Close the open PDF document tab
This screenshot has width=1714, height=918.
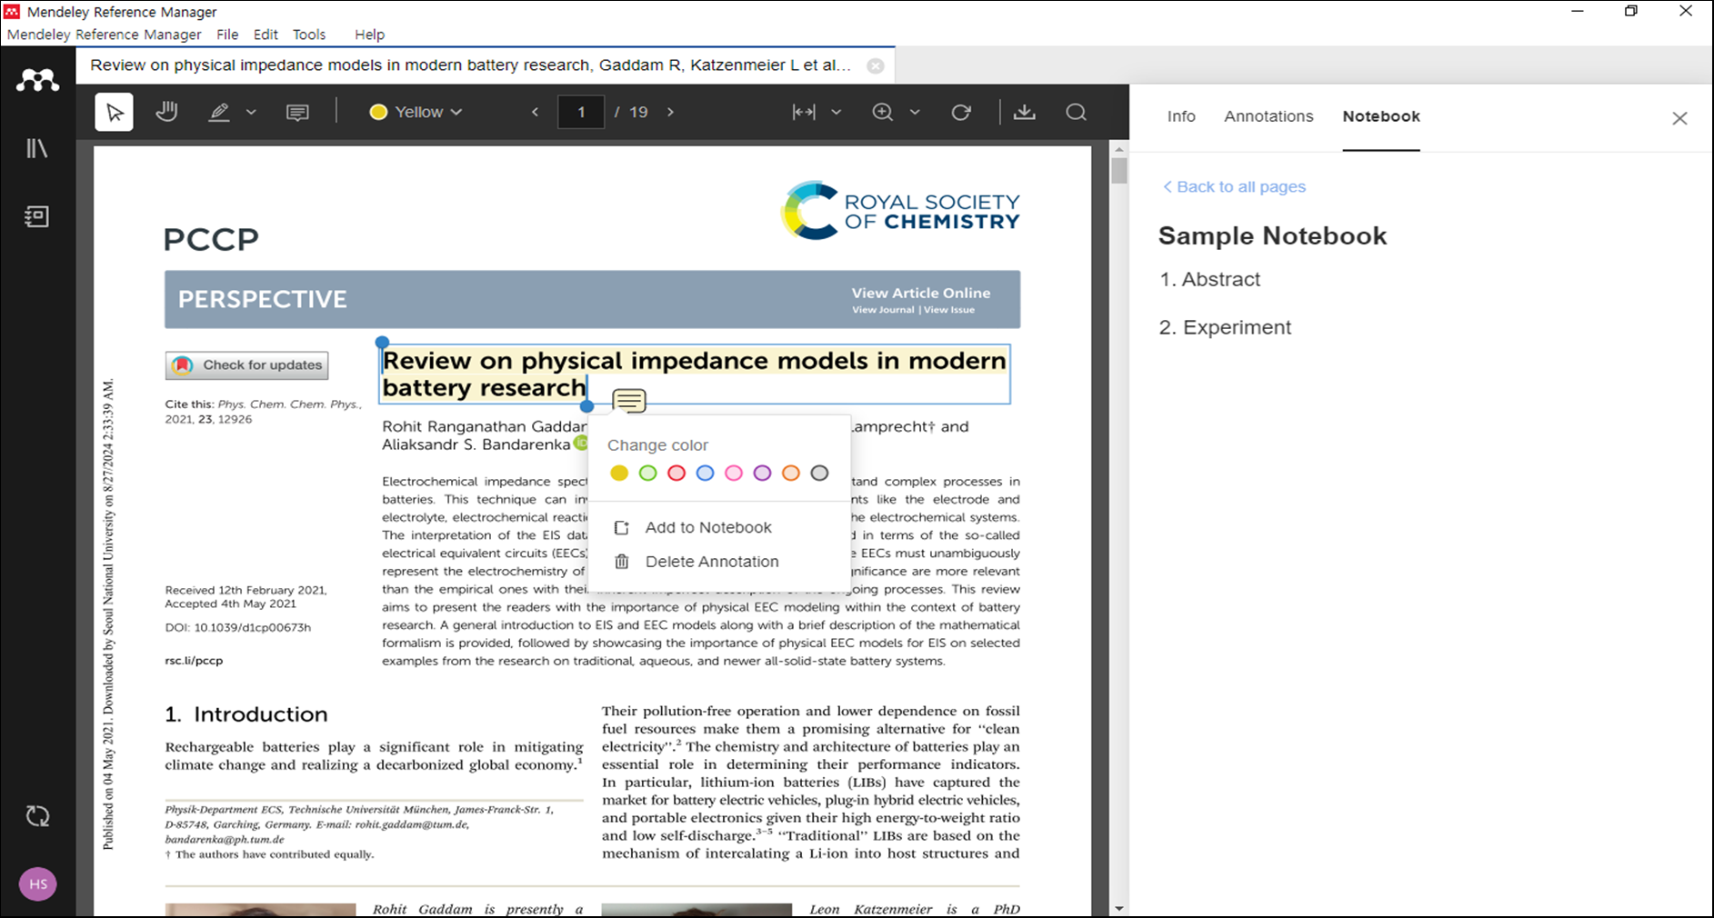[875, 65]
